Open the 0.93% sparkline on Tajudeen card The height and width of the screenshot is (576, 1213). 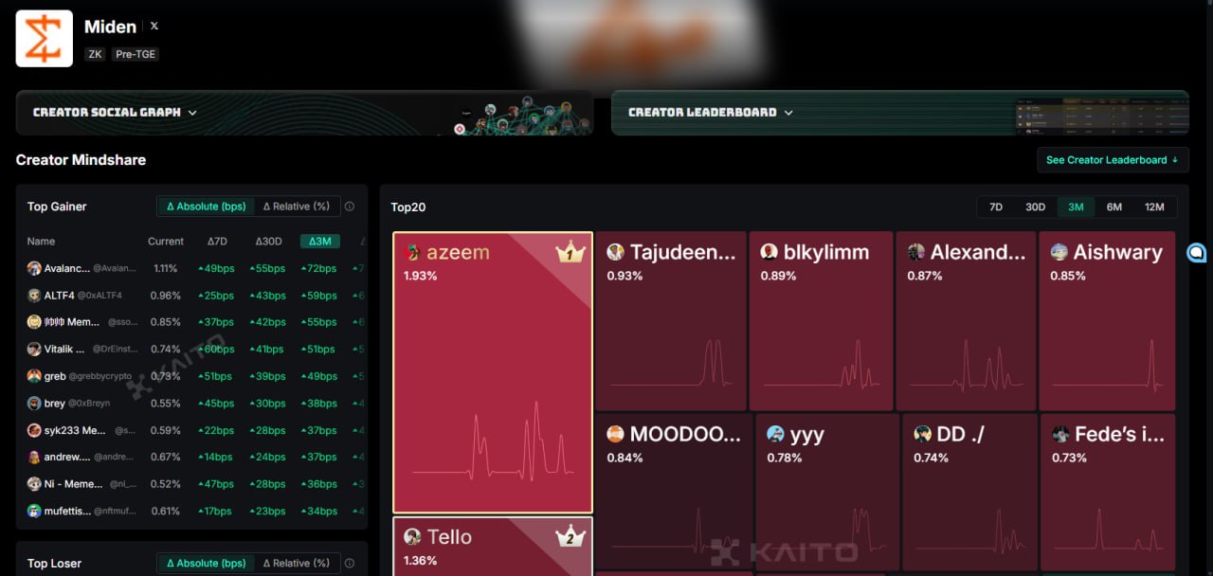[x=672, y=363]
